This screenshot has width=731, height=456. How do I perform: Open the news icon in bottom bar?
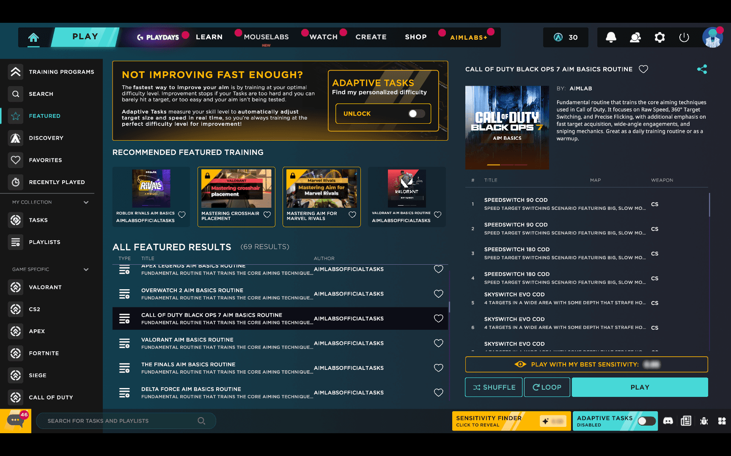coord(686,421)
